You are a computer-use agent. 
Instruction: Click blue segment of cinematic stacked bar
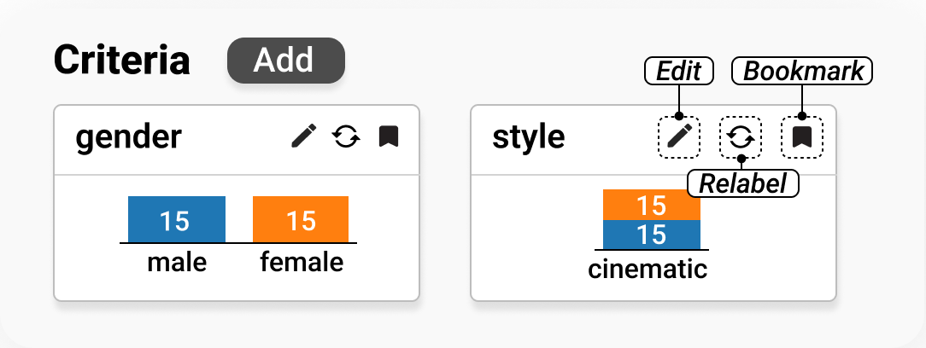click(651, 234)
